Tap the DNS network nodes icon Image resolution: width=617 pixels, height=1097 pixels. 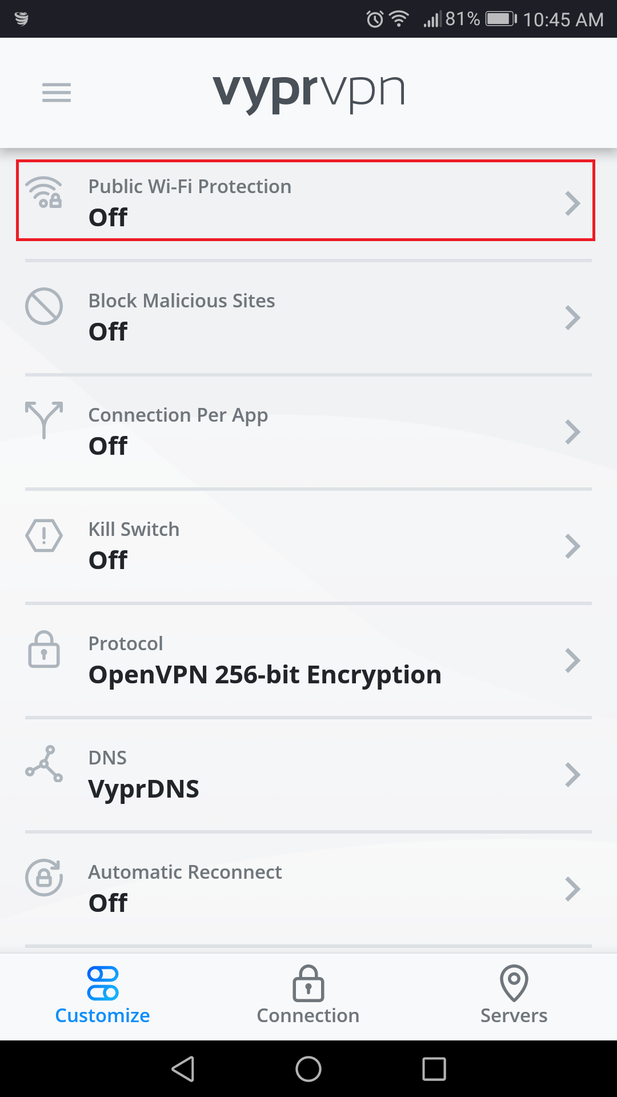coord(44,763)
